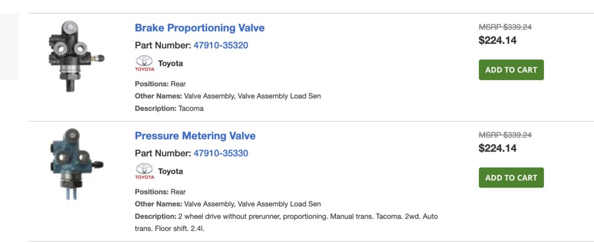594x244 pixels.
Task: Click the Toyota brand name for Pressure Metering Valve
Action: 170,171
